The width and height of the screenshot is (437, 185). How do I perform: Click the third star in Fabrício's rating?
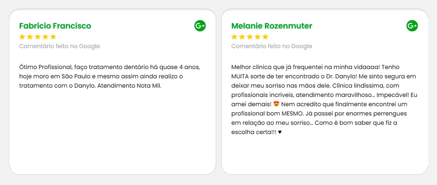click(38, 37)
